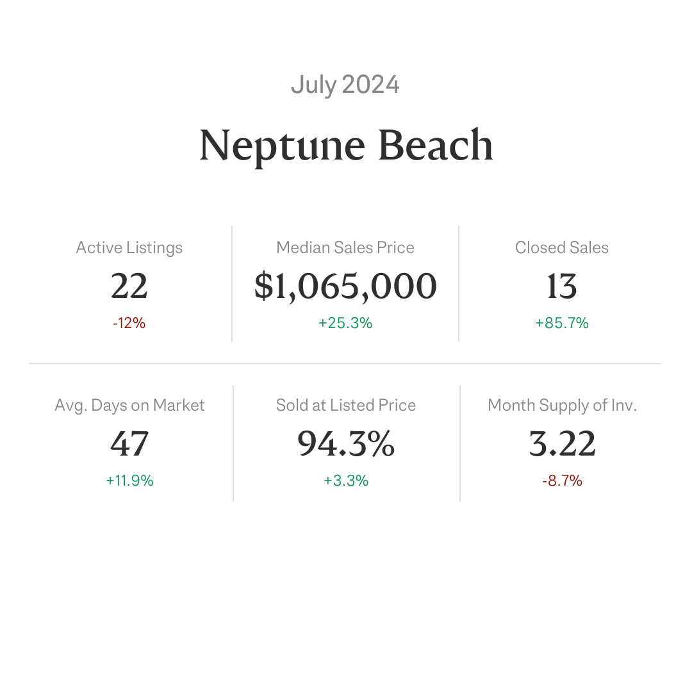
Task: Select the Active Listings value 22
Action: coord(129,286)
